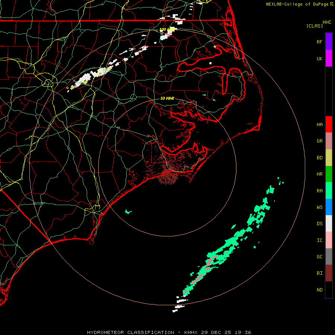335x335 pixels.
Task: Click the 50 NMI range ring label
Action: (x=167, y=98)
